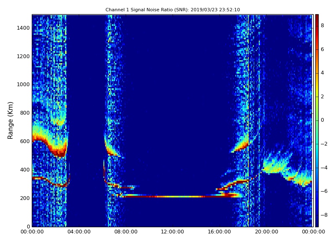The width and height of the screenshot is (335, 251).
Task: Click the colorbar label −2
Action: click(x=324, y=144)
